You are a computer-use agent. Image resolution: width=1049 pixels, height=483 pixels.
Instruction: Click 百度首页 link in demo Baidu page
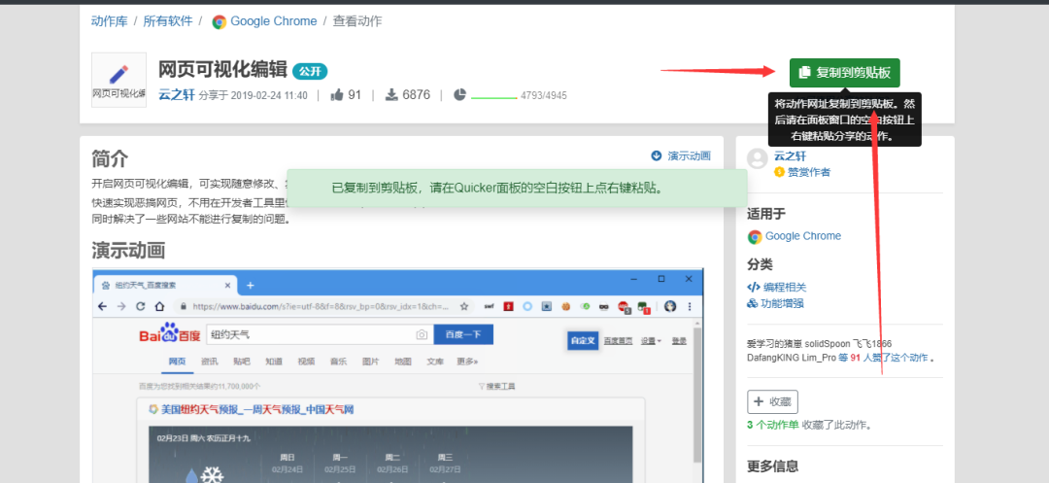point(619,340)
